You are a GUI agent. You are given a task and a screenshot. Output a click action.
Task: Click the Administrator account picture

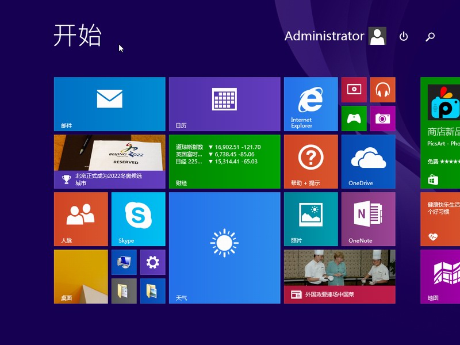(x=377, y=36)
